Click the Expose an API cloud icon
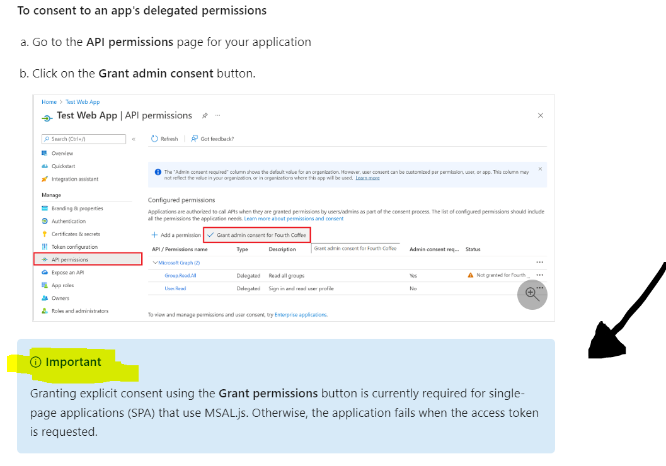 click(x=45, y=273)
